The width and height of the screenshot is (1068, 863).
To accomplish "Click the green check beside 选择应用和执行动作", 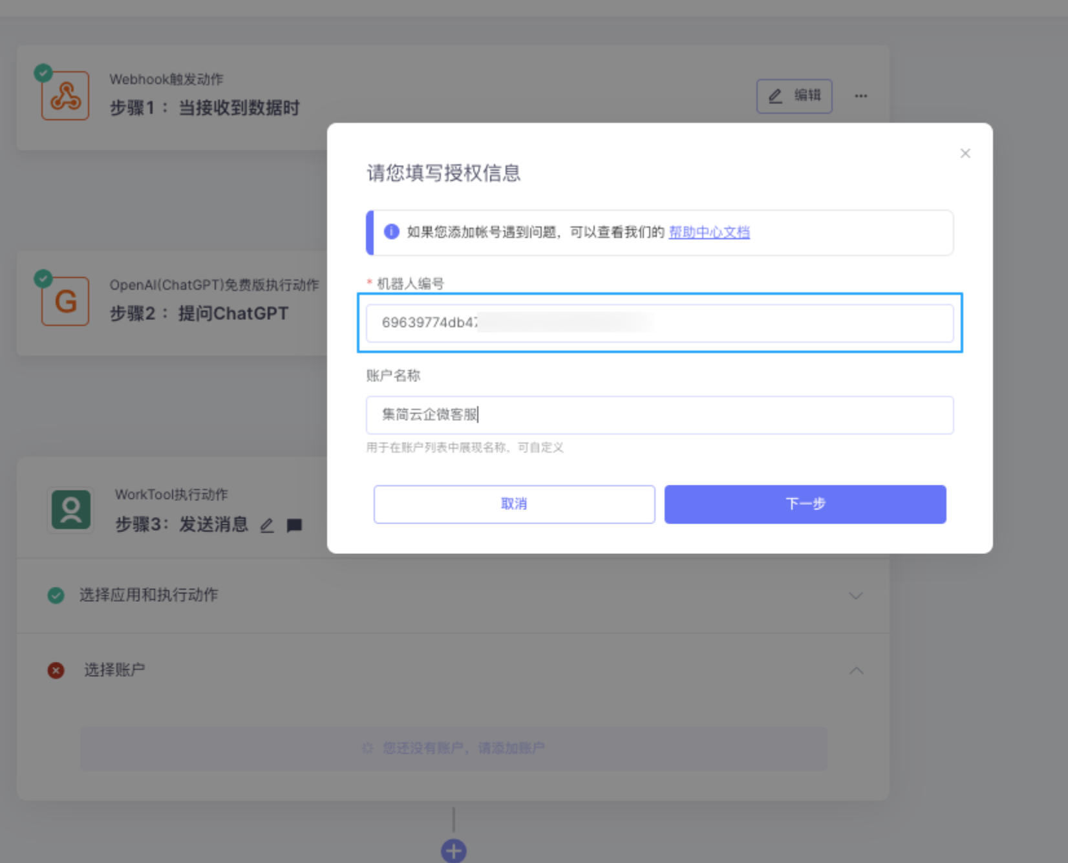I will [56, 595].
